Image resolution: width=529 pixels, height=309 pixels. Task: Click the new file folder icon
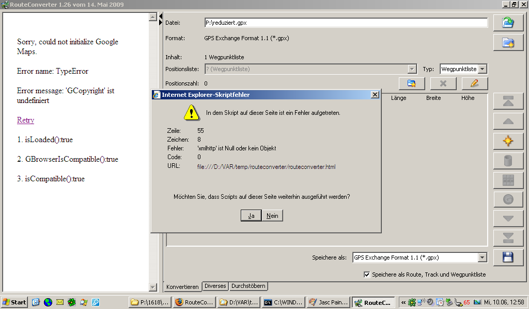(x=508, y=43)
